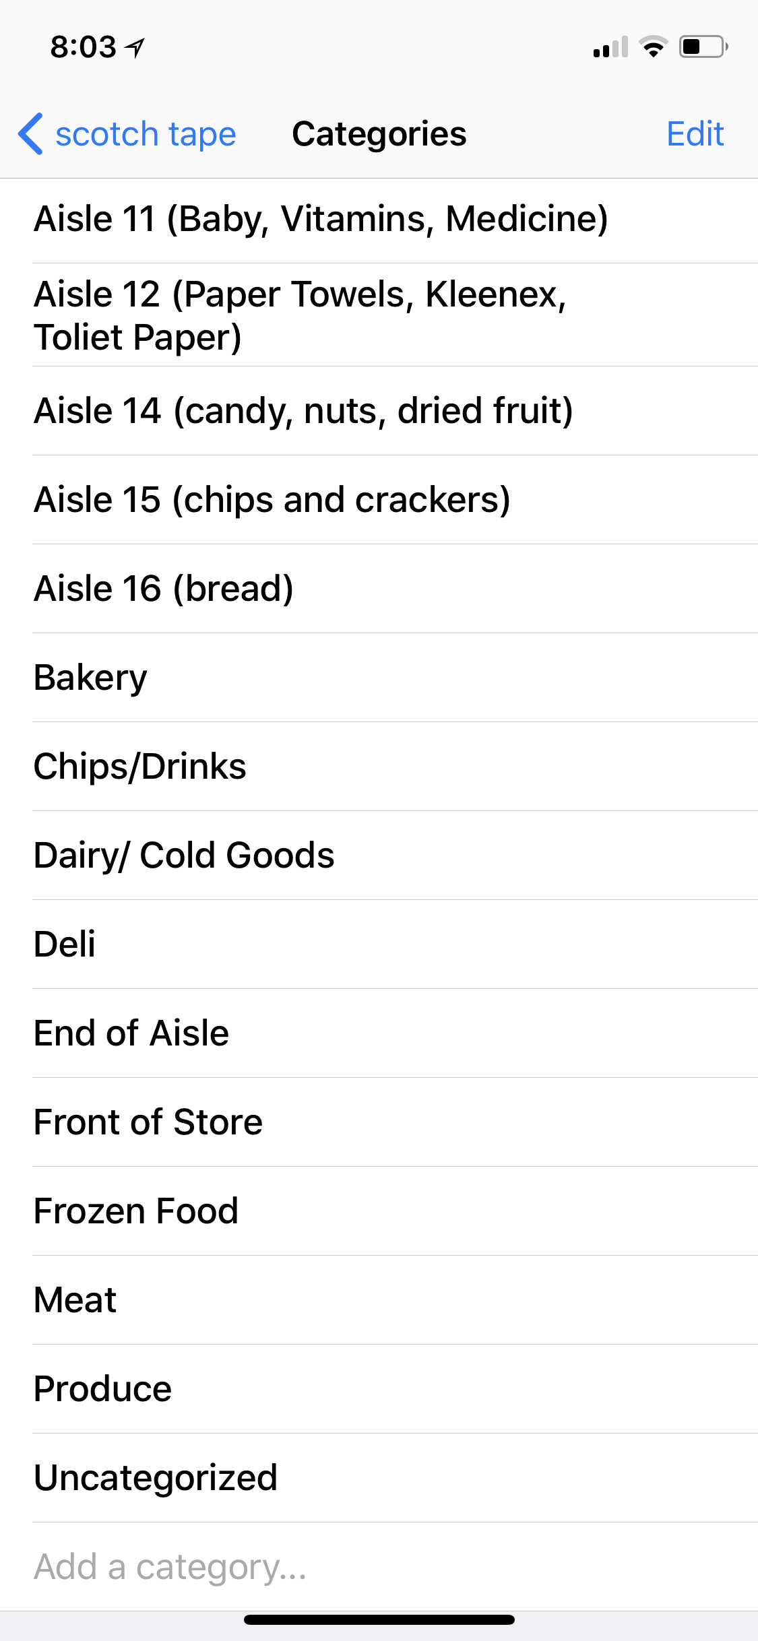Select the Deli category
This screenshot has height=1641, width=758.
click(65, 944)
